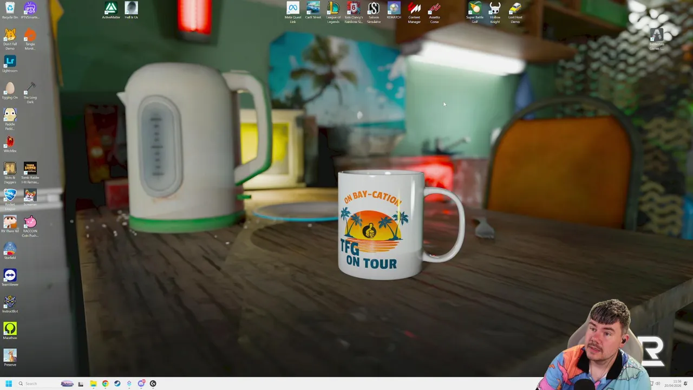Select the ActiveMatter desktop shortcut
This screenshot has height=390, width=693.
[x=111, y=11]
